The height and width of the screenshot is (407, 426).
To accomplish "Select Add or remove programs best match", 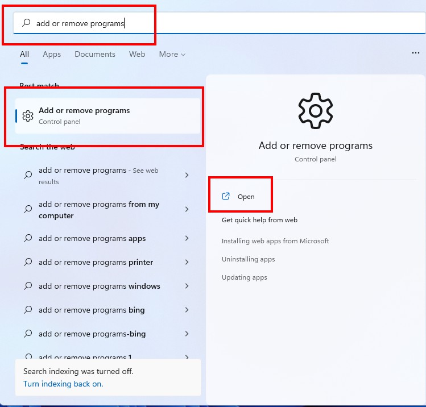I will (x=108, y=116).
